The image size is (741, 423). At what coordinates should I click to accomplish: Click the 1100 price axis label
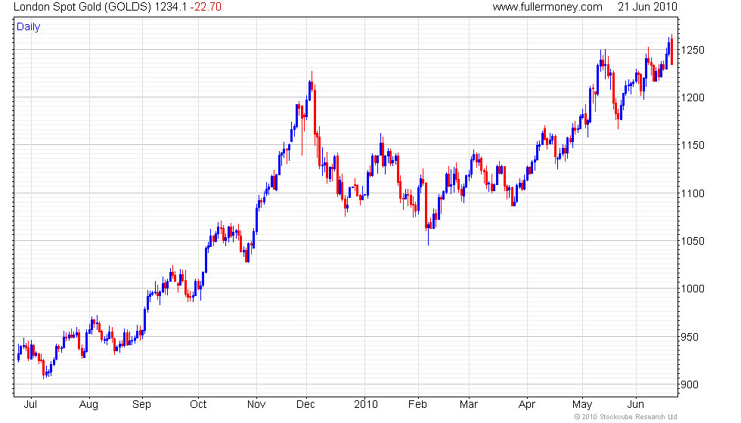click(x=693, y=193)
